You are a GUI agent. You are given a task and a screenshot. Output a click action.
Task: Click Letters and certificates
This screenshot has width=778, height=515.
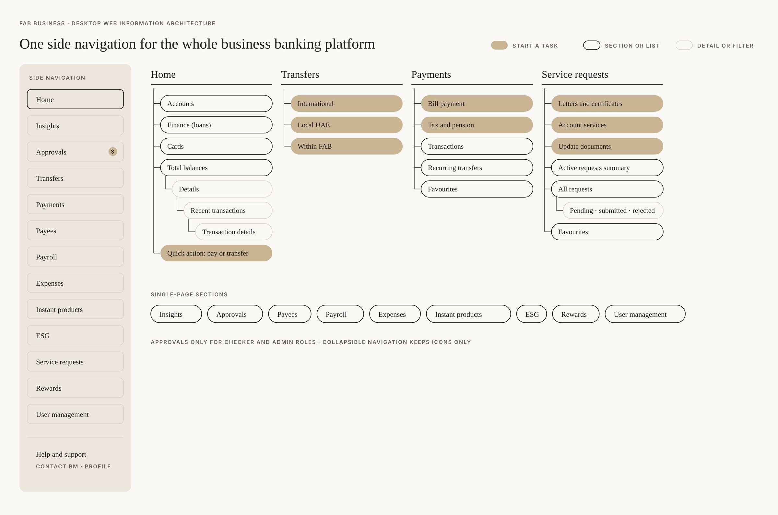point(607,103)
